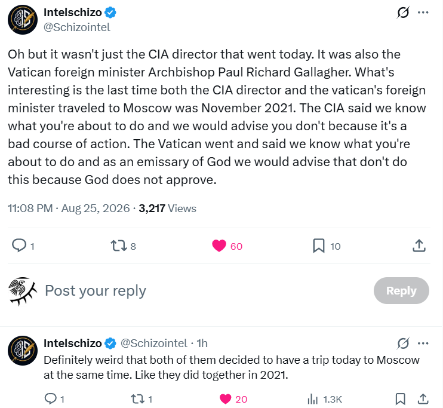
Task: Open the more options menu on main post
Action: [x=423, y=13]
